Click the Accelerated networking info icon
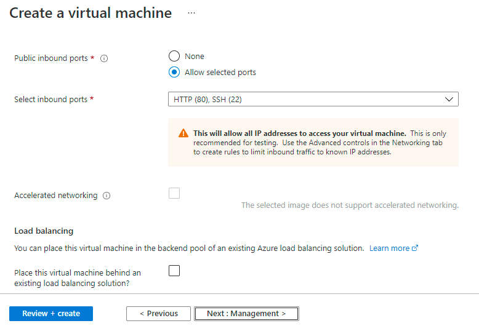Viewport: 479px width, 334px height. point(107,196)
